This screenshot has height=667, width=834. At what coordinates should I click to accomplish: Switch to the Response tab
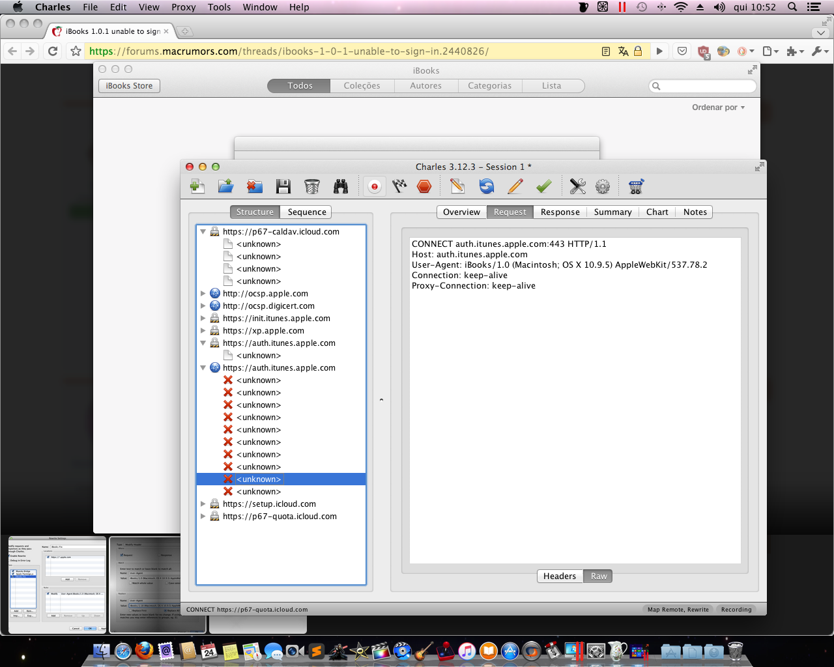560,212
